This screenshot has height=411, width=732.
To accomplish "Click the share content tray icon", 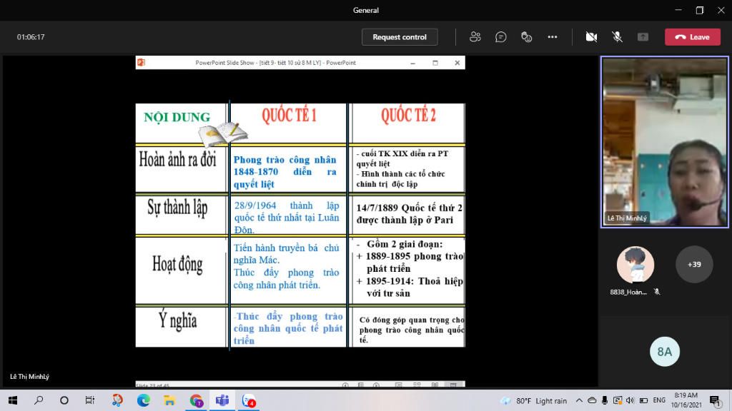I will point(643,37).
